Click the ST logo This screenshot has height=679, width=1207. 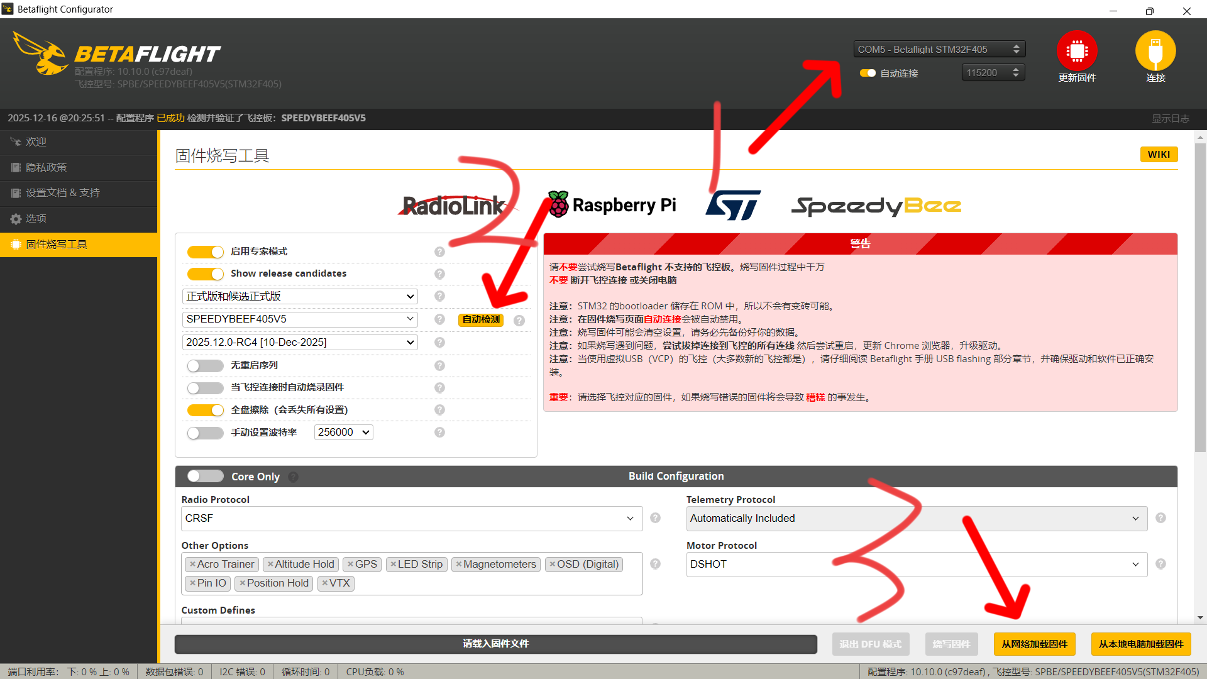pos(732,205)
